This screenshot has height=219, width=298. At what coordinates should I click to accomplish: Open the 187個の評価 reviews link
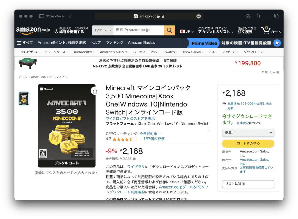coord(154,139)
